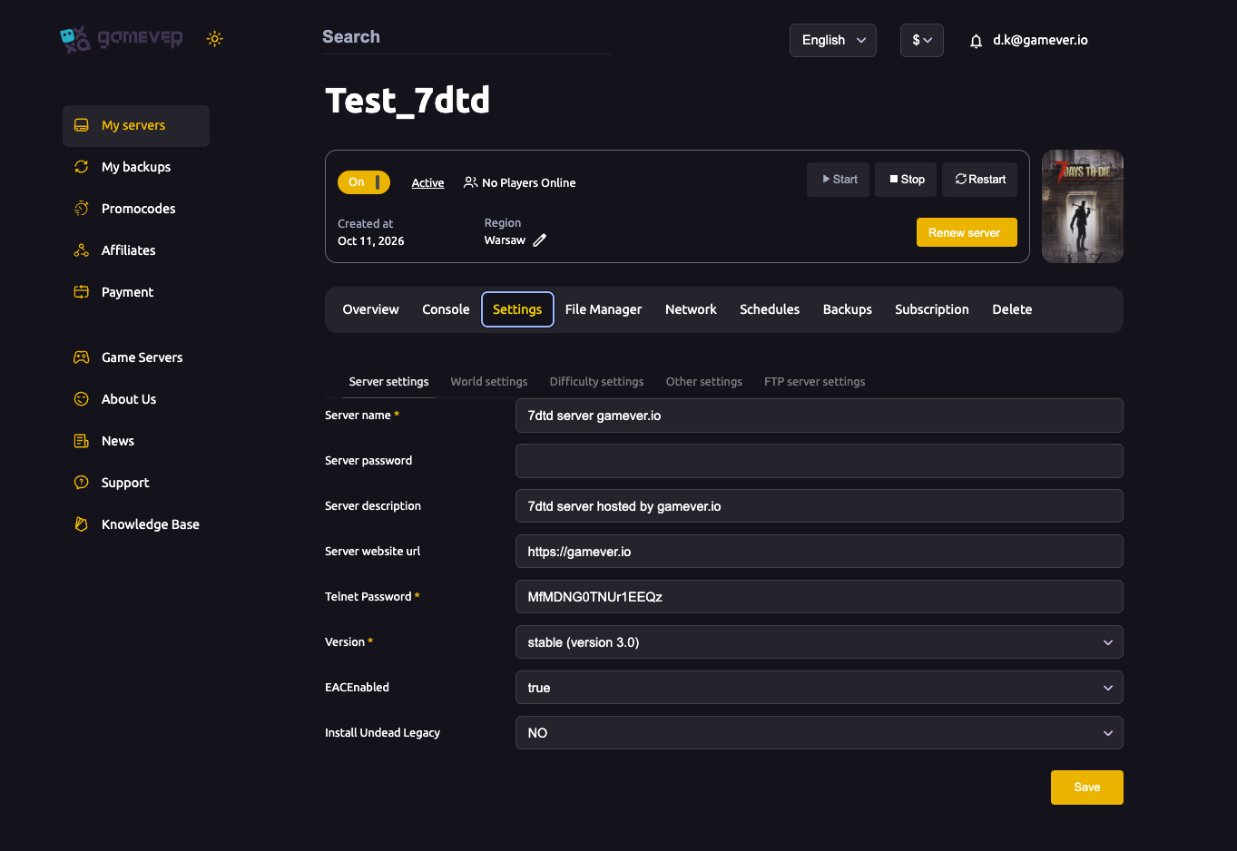Go to My backups page
Viewport: 1237px width, 851px height.
coord(136,167)
